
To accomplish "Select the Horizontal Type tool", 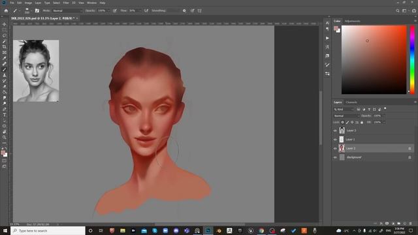I will point(5,115).
